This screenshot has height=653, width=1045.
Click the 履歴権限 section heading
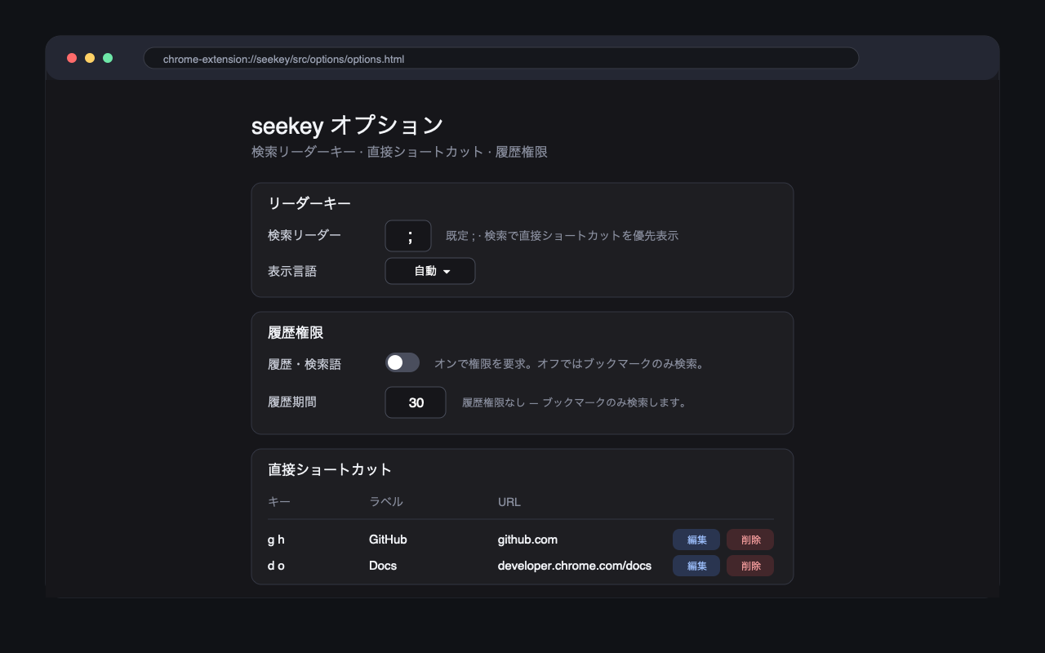click(x=296, y=332)
